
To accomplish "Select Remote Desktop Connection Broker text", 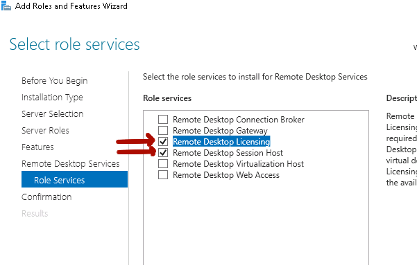I will [x=239, y=120].
